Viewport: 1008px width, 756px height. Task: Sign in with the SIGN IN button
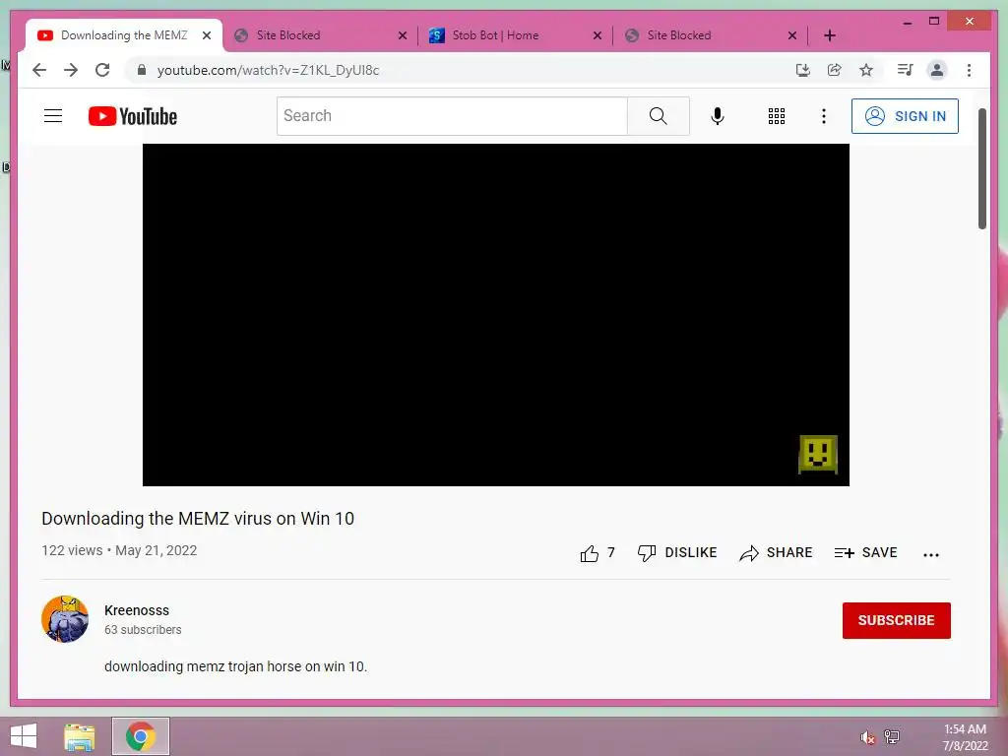(906, 116)
